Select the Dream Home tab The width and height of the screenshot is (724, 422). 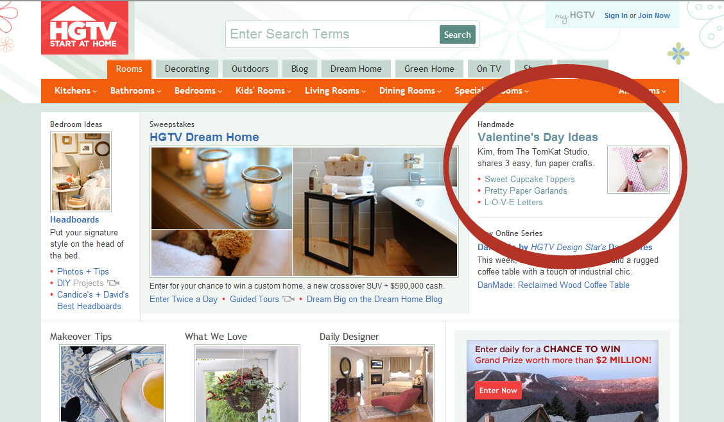coord(356,69)
